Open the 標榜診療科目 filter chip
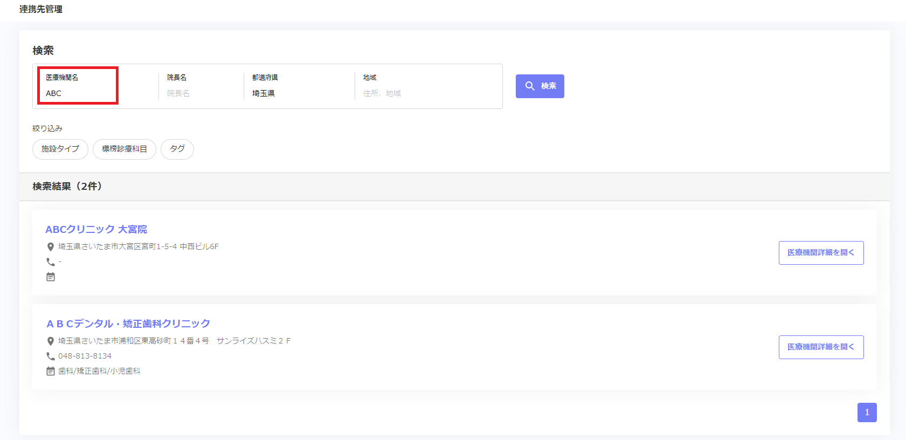This screenshot has height=440, width=906. pos(125,149)
